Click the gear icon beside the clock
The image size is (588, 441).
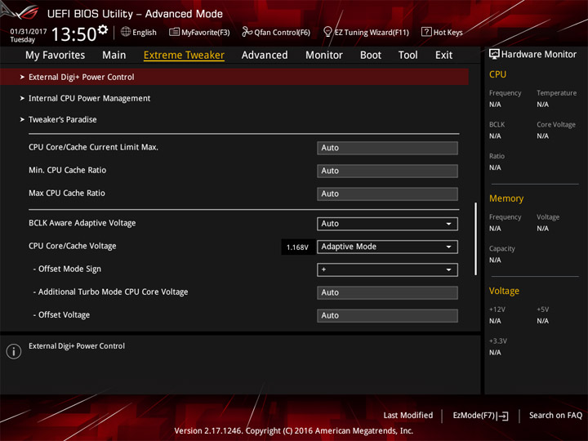point(102,29)
